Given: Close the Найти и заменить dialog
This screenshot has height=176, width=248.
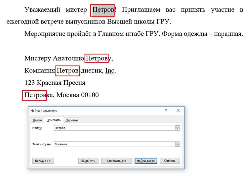Looking at the screenshot, I should 178,110.
